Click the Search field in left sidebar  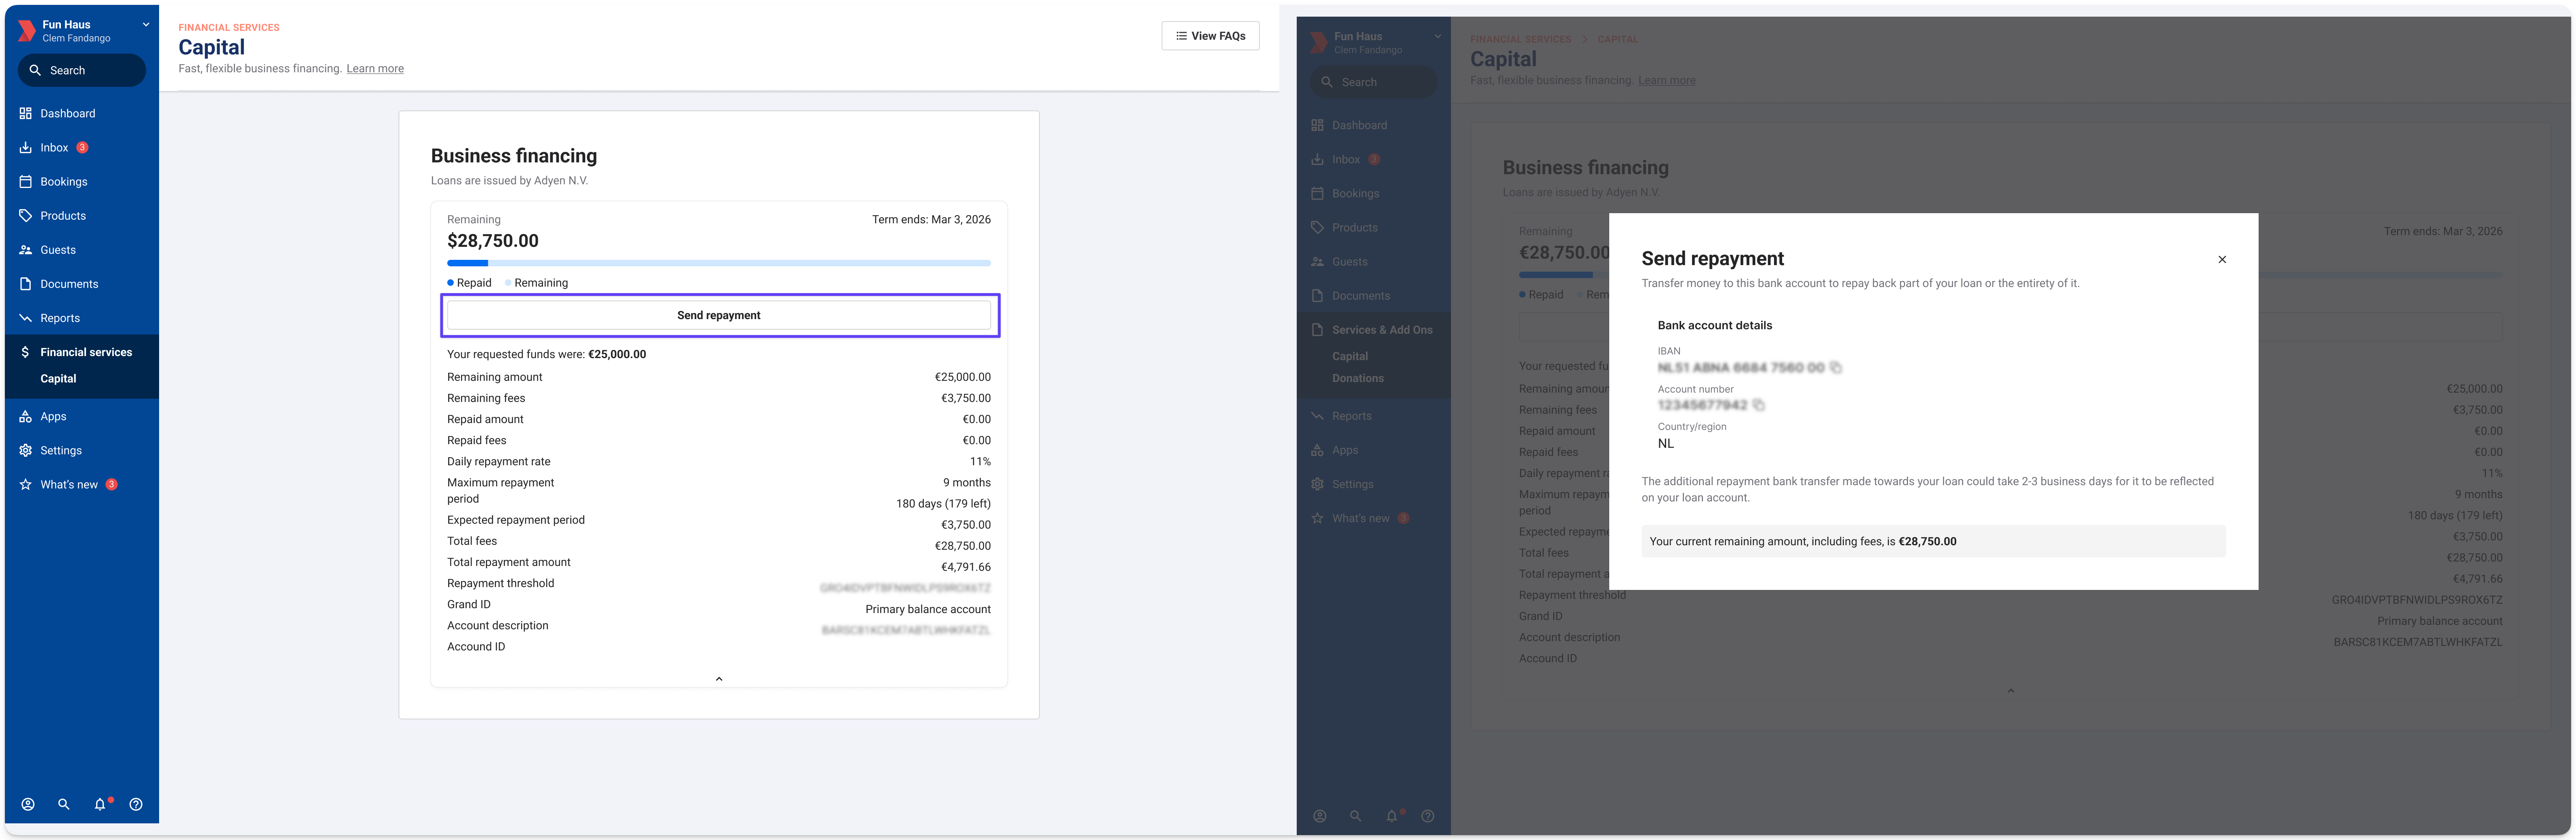(x=82, y=70)
